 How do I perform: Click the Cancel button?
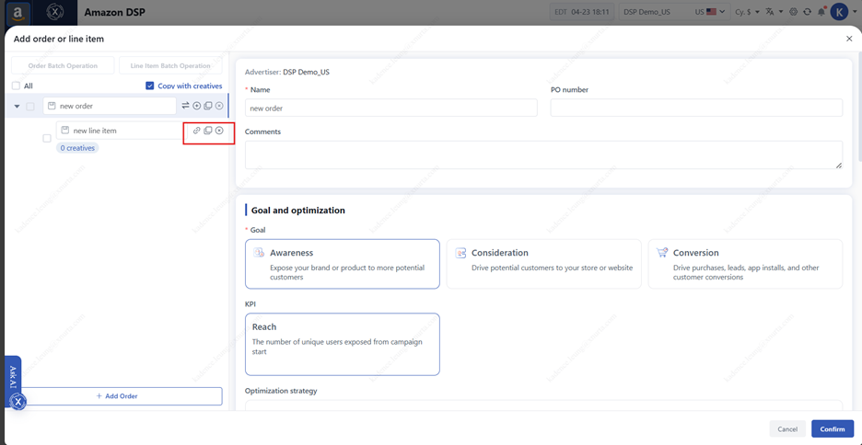[x=787, y=429]
